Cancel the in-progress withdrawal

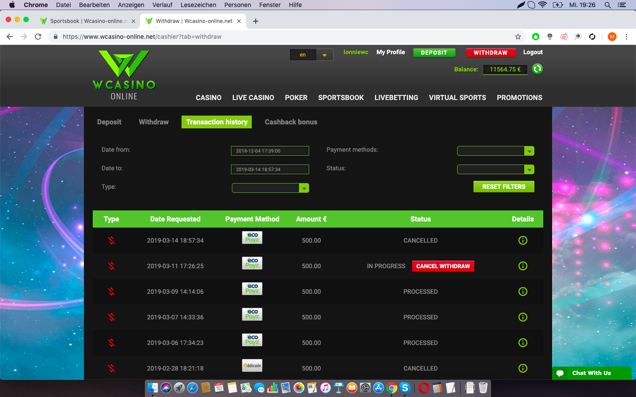pos(443,266)
